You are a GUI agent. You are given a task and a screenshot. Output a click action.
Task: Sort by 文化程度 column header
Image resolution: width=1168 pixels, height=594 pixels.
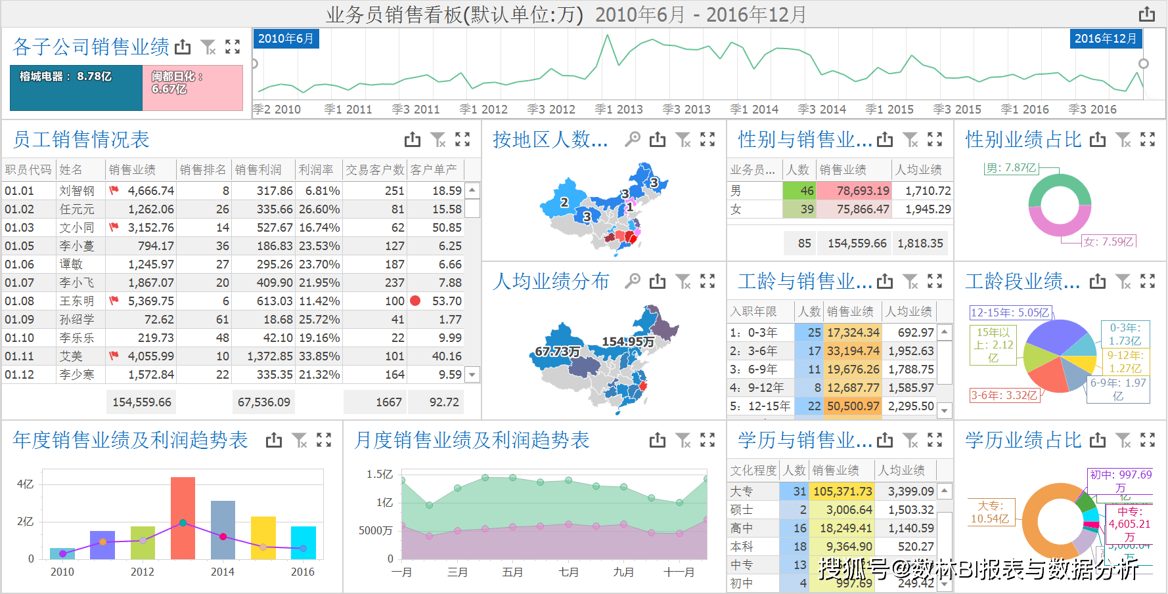click(753, 470)
